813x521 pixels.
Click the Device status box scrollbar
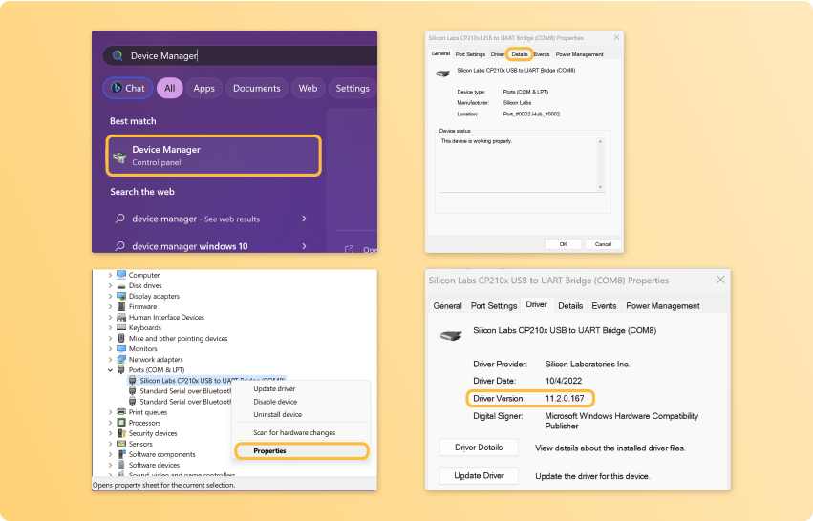tap(600, 164)
